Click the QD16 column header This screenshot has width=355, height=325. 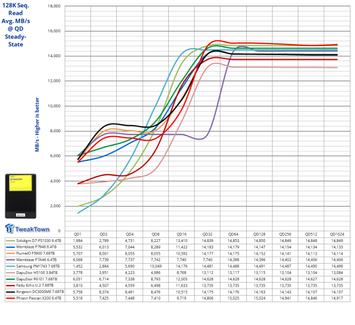tap(182, 234)
